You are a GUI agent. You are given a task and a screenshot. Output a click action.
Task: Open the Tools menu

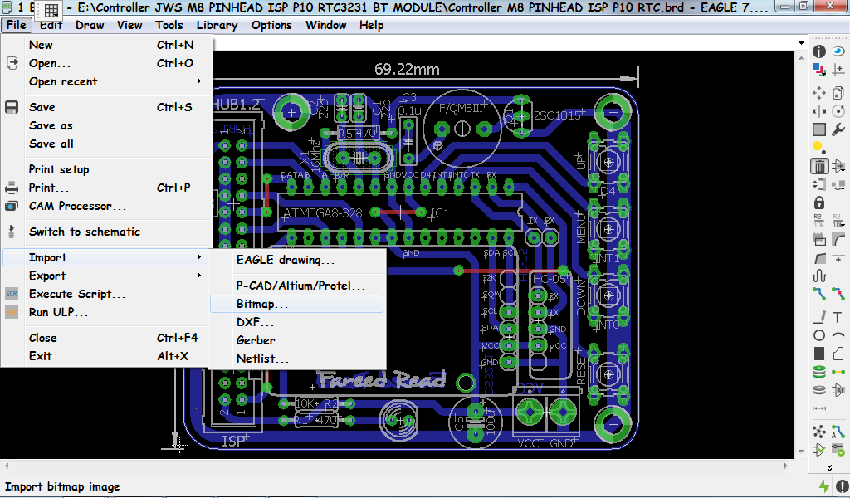169,25
